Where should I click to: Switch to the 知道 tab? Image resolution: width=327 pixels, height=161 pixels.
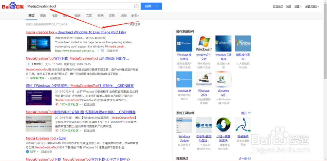tap(77, 16)
